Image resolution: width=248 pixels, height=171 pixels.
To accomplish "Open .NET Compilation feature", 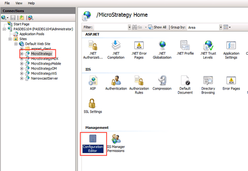I will (x=116, y=50).
